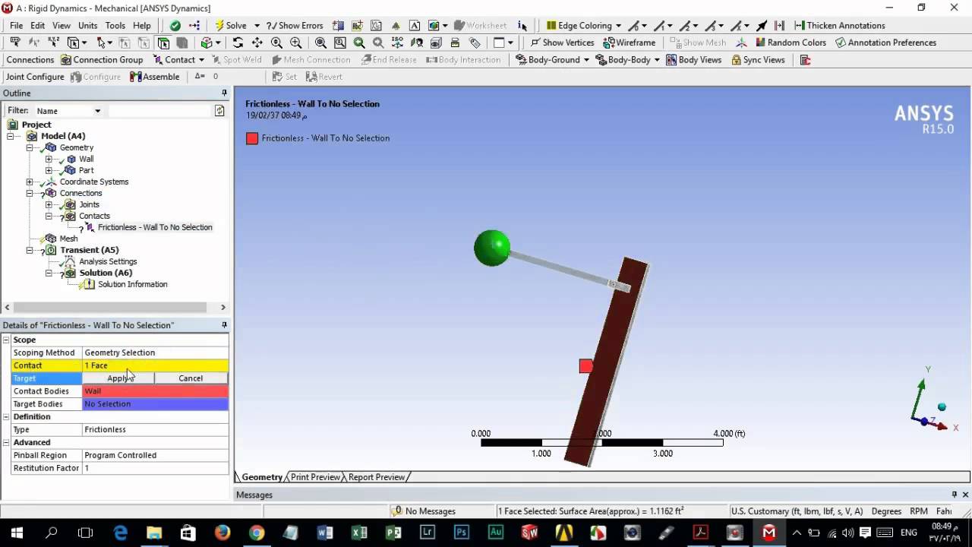
Task: Switch to the Report Preview tab
Action: [x=377, y=477]
